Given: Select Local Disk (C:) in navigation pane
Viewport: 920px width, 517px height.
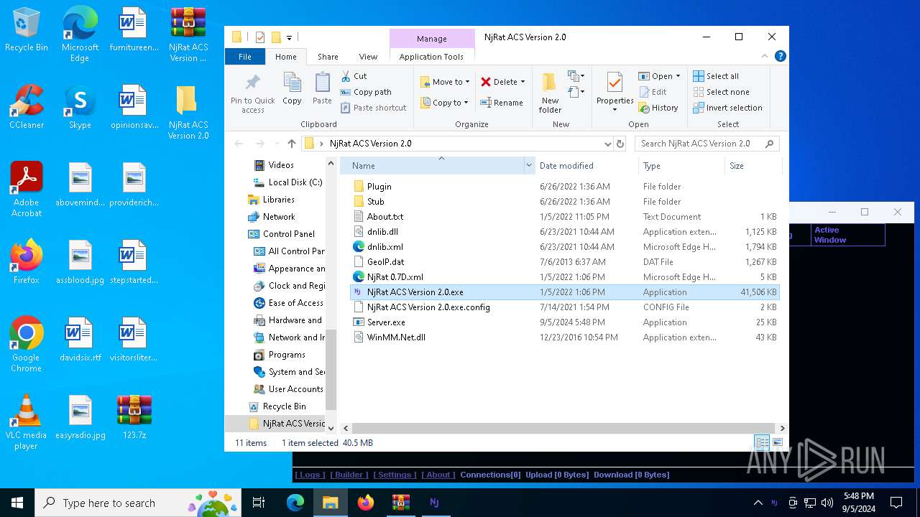Looking at the screenshot, I should point(295,182).
